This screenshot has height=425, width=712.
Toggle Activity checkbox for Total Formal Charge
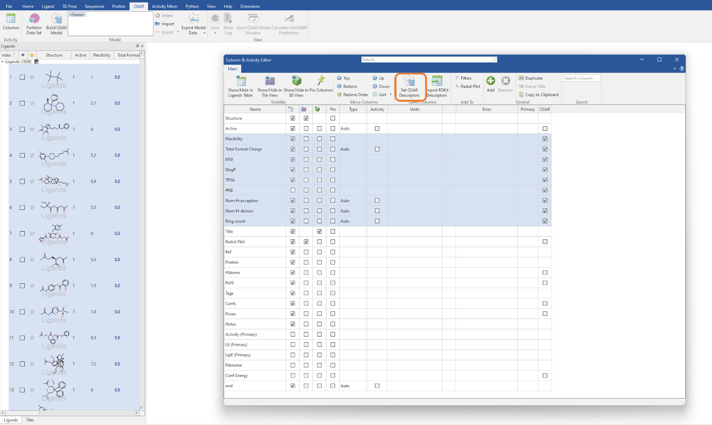pos(377,149)
